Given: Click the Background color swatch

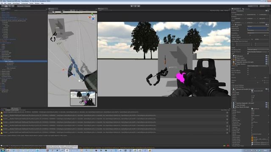Looking at the screenshot, I should [x=257, y=28].
